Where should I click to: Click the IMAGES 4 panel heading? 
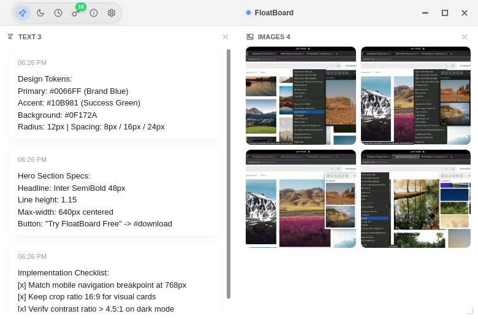(274, 37)
